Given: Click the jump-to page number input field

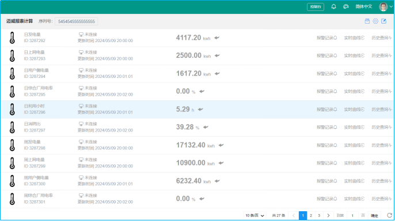Looking at the screenshot, I should pyautogui.click(x=352, y=215).
